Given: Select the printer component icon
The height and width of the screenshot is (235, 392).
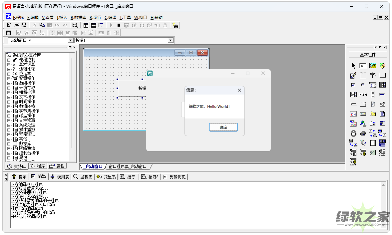Looking at the screenshot, I should (x=363, y=133).
